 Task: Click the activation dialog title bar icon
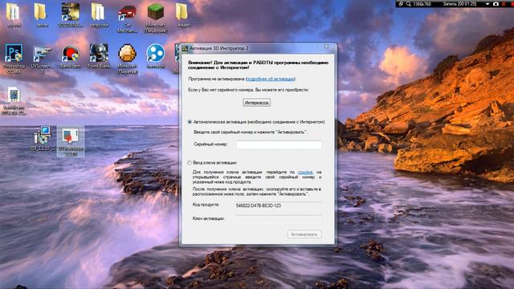coord(185,48)
